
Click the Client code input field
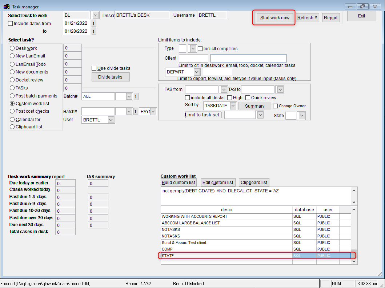click(193, 58)
